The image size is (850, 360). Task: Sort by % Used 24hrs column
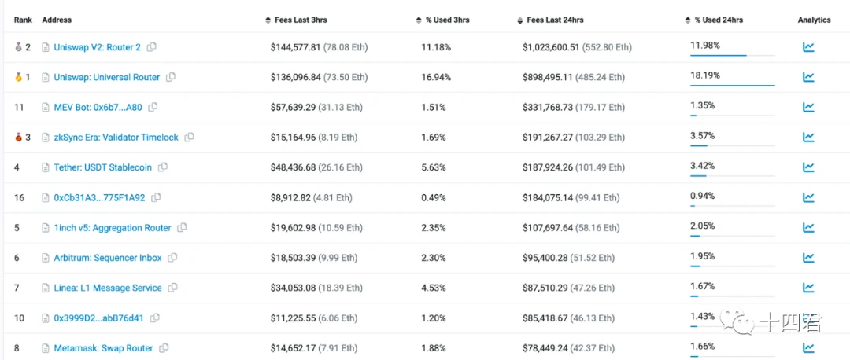click(x=719, y=20)
